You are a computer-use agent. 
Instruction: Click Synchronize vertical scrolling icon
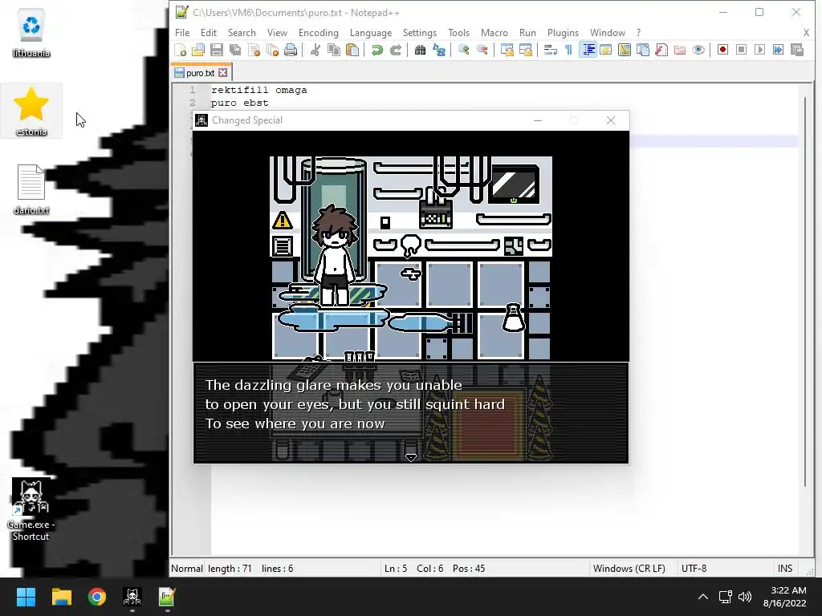[507, 50]
